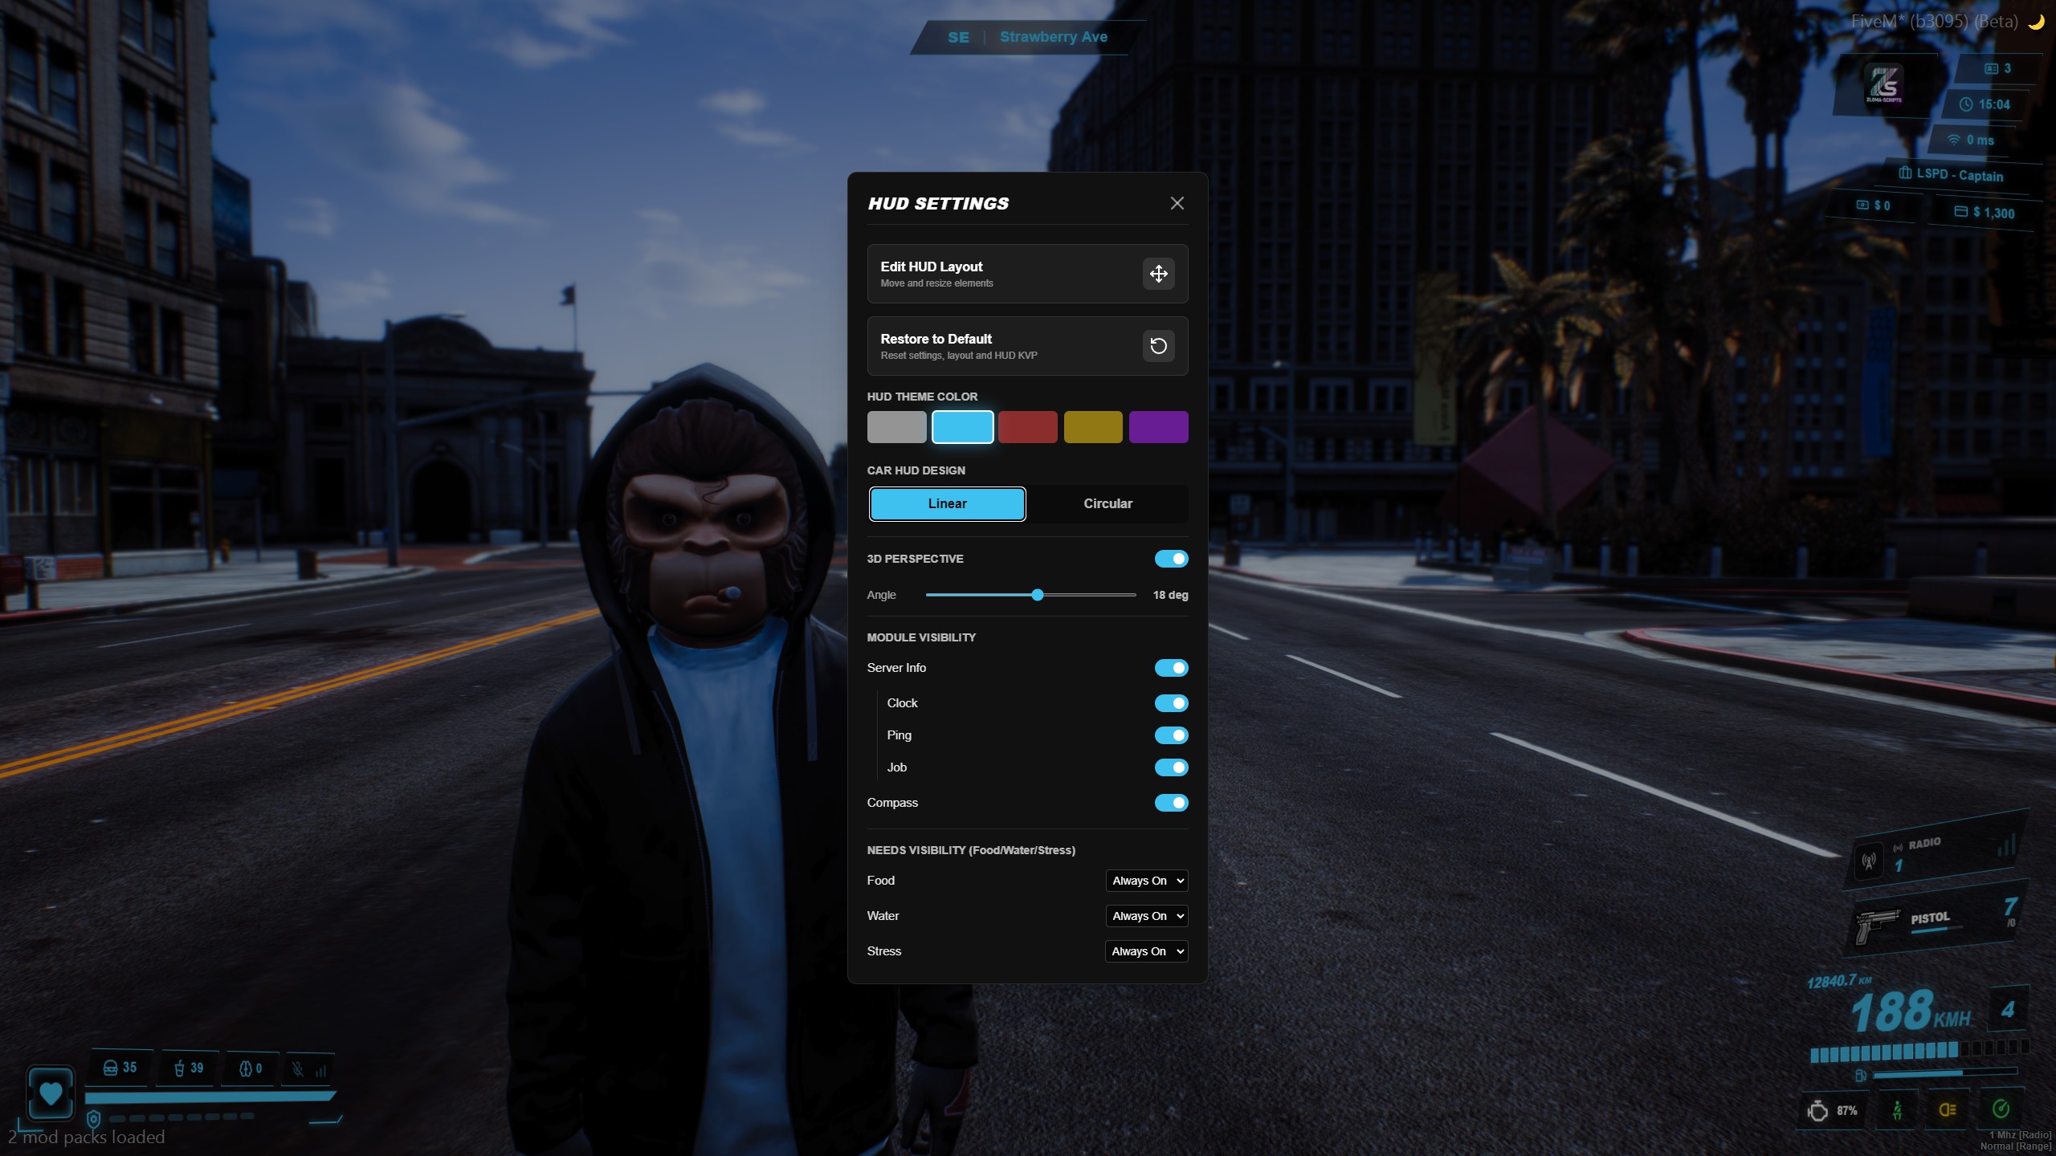Select the Linear car HUD design
This screenshot has height=1156, width=2056.
[948, 504]
